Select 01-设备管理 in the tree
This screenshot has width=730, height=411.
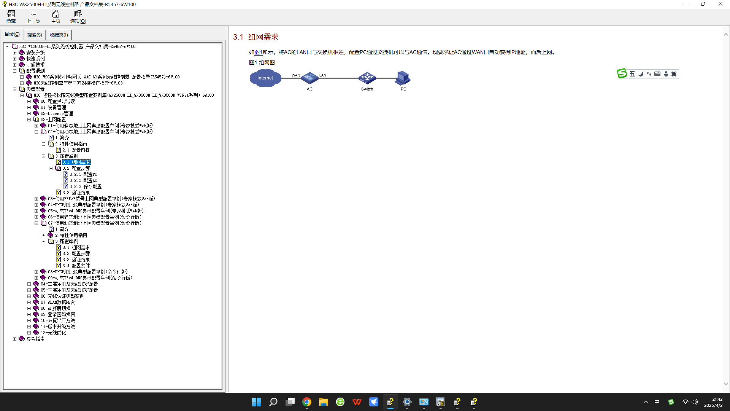(x=53, y=107)
